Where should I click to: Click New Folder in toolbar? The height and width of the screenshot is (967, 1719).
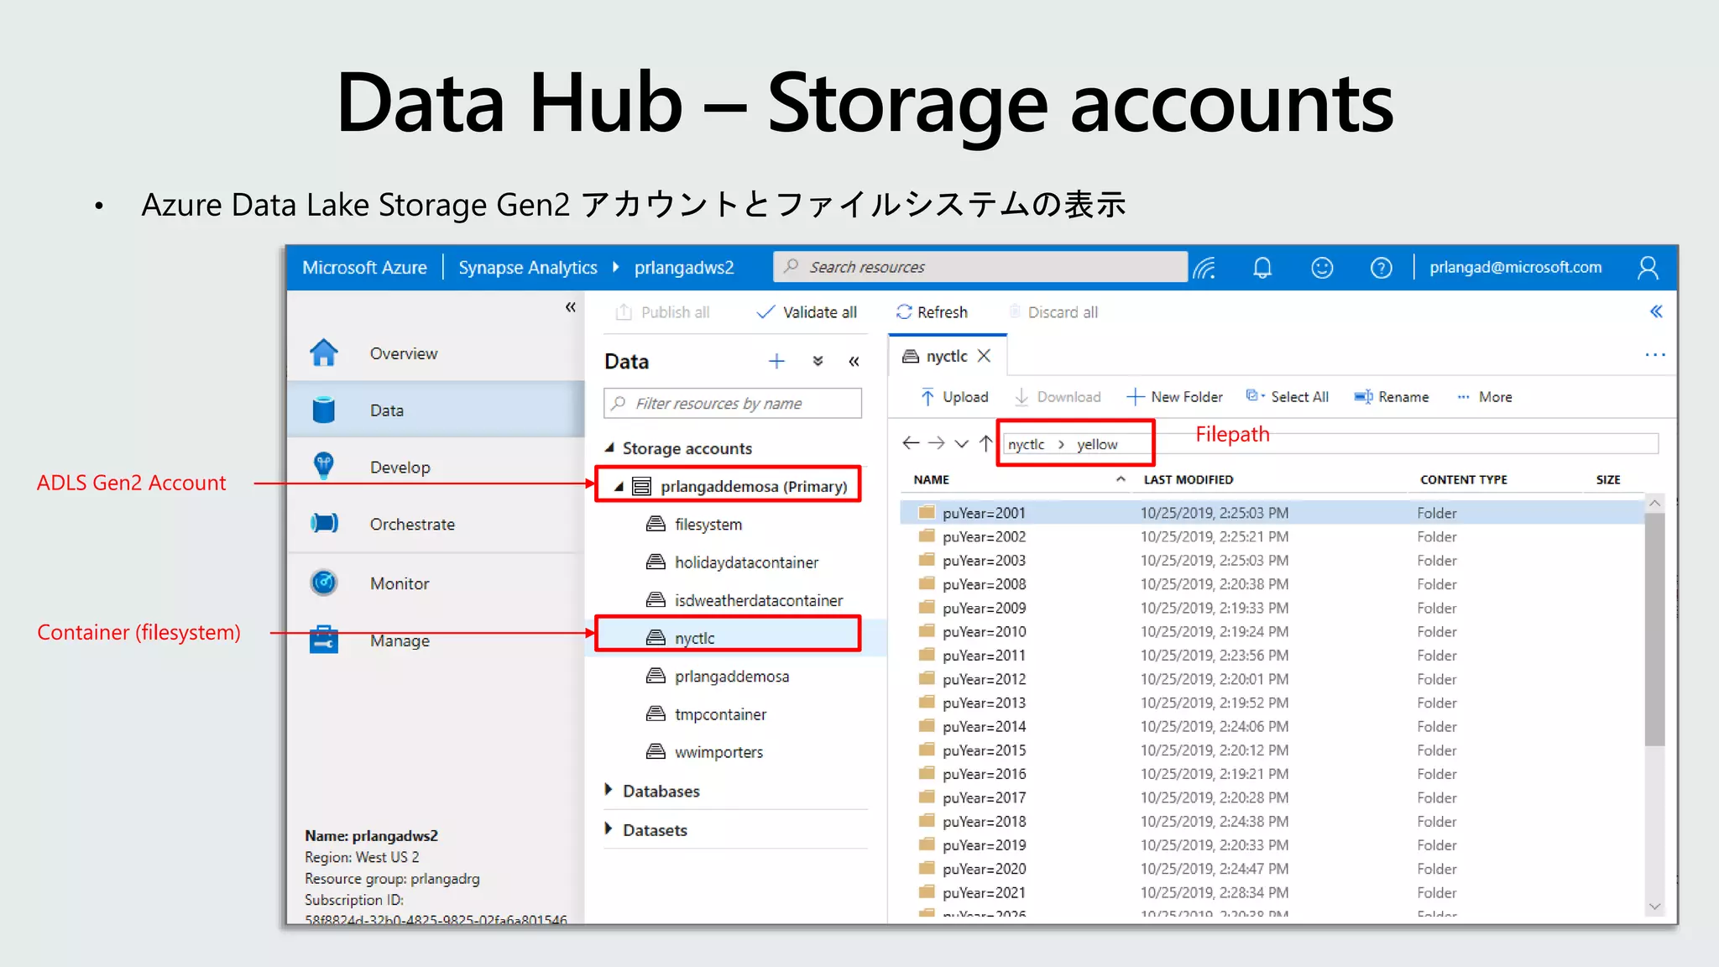coord(1174,397)
